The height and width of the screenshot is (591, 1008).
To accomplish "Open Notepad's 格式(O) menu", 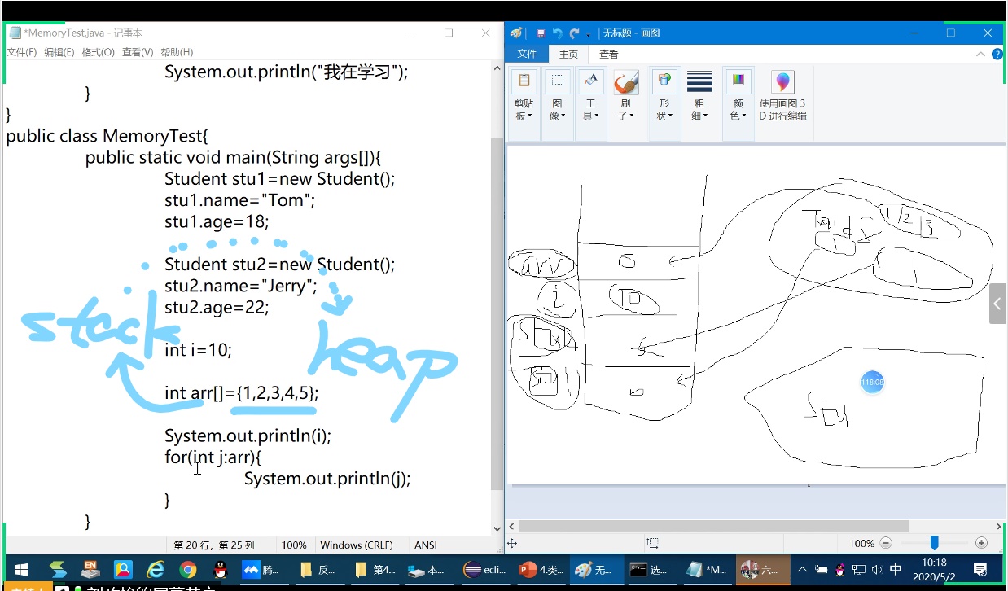I will 98,52.
